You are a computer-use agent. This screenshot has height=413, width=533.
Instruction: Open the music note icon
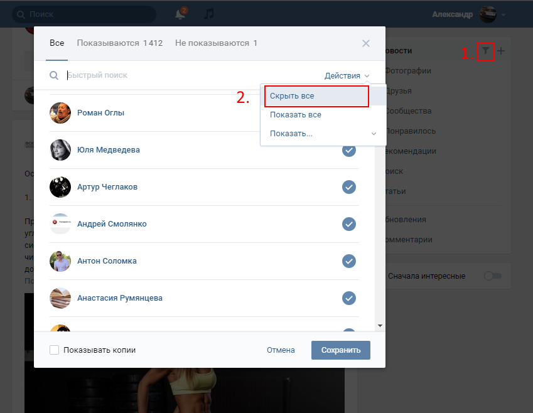[x=210, y=14]
